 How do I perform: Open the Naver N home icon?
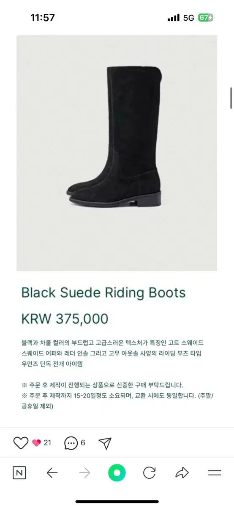tap(19, 473)
